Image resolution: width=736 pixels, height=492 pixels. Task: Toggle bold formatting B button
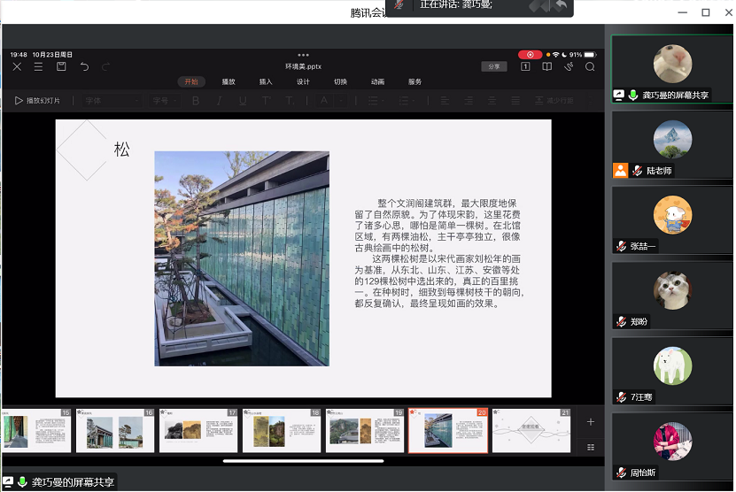(x=196, y=101)
